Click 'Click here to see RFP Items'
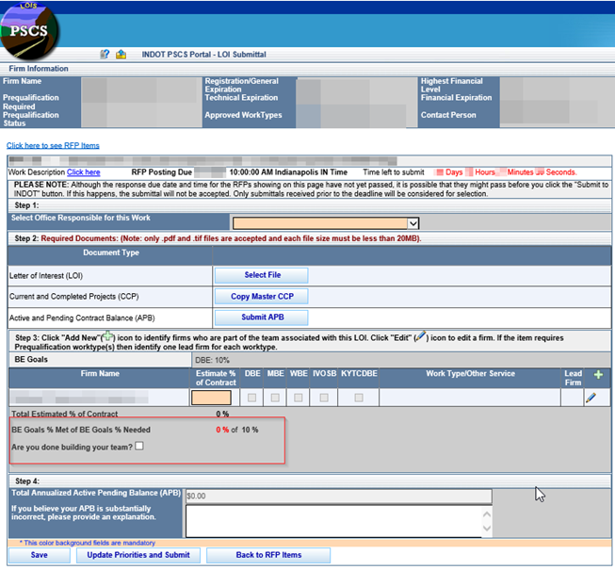Image resolution: width=615 pixels, height=570 pixels. 53,145
